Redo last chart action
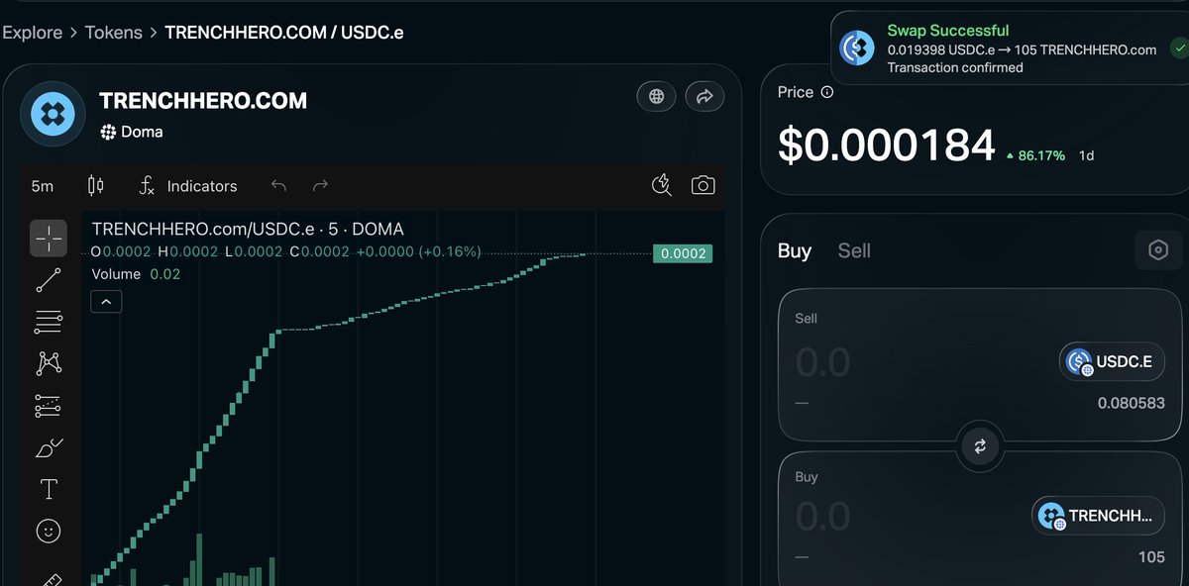The height and width of the screenshot is (586, 1189). click(320, 185)
